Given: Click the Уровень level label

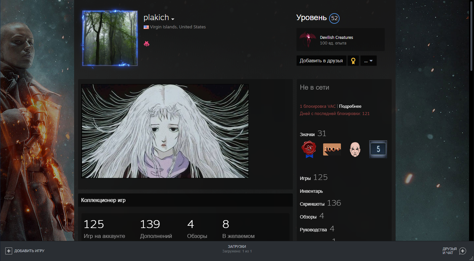Looking at the screenshot, I should [311, 18].
